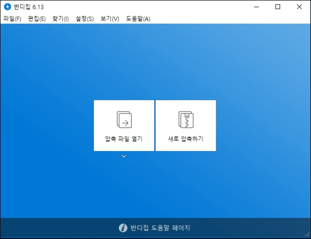Click the 새로 압축하기 tile
The height and width of the screenshot is (239, 311).
click(x=186, y=126)
